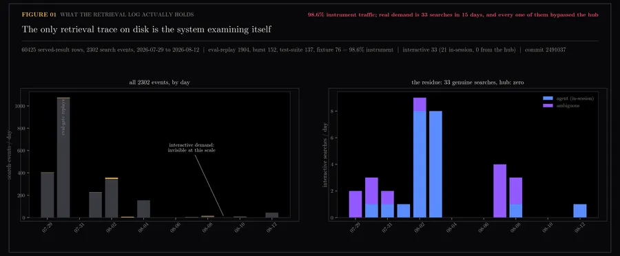Click the purple 07-29 bar in right chart
The height and width of the screenshot is (256, 620).
click(x=355, y=204)
